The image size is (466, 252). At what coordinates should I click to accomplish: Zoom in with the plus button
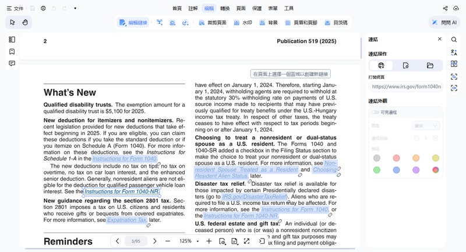209,241
